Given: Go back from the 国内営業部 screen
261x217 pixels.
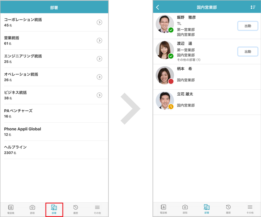Looking at the screenshot, I should pos(158,7).
